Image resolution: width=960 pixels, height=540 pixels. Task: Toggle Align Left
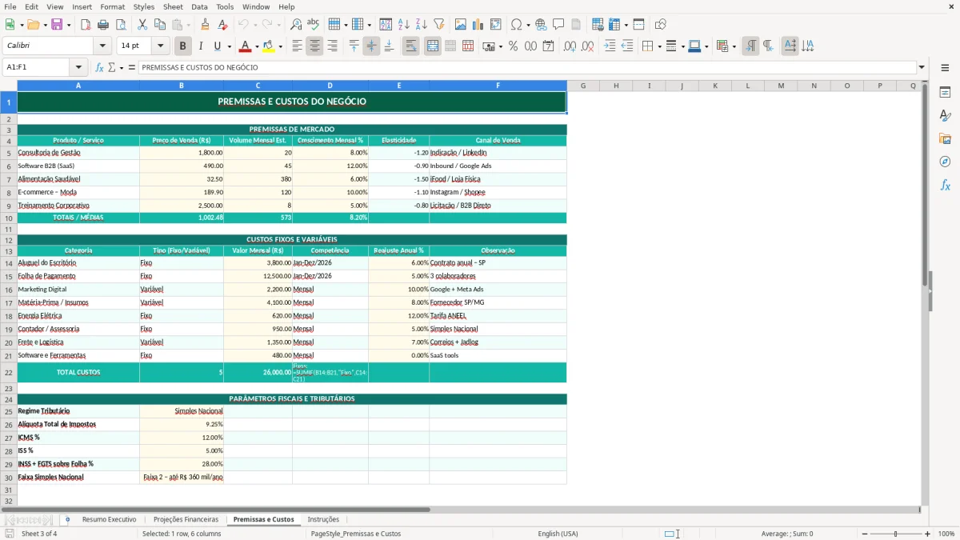pos(297,46)
